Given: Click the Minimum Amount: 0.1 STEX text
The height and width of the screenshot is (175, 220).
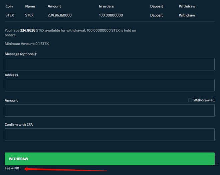Looking at the screenshot, I should [27, 44].
